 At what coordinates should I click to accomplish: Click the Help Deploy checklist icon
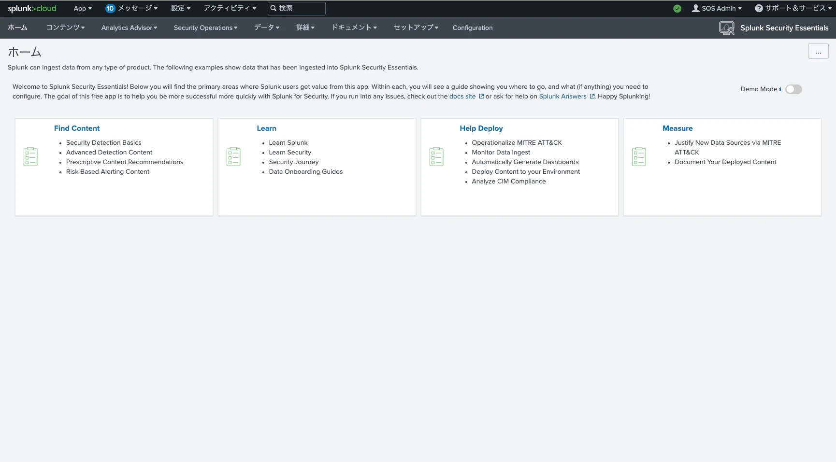pyautogui.click(x=436, y=157)
